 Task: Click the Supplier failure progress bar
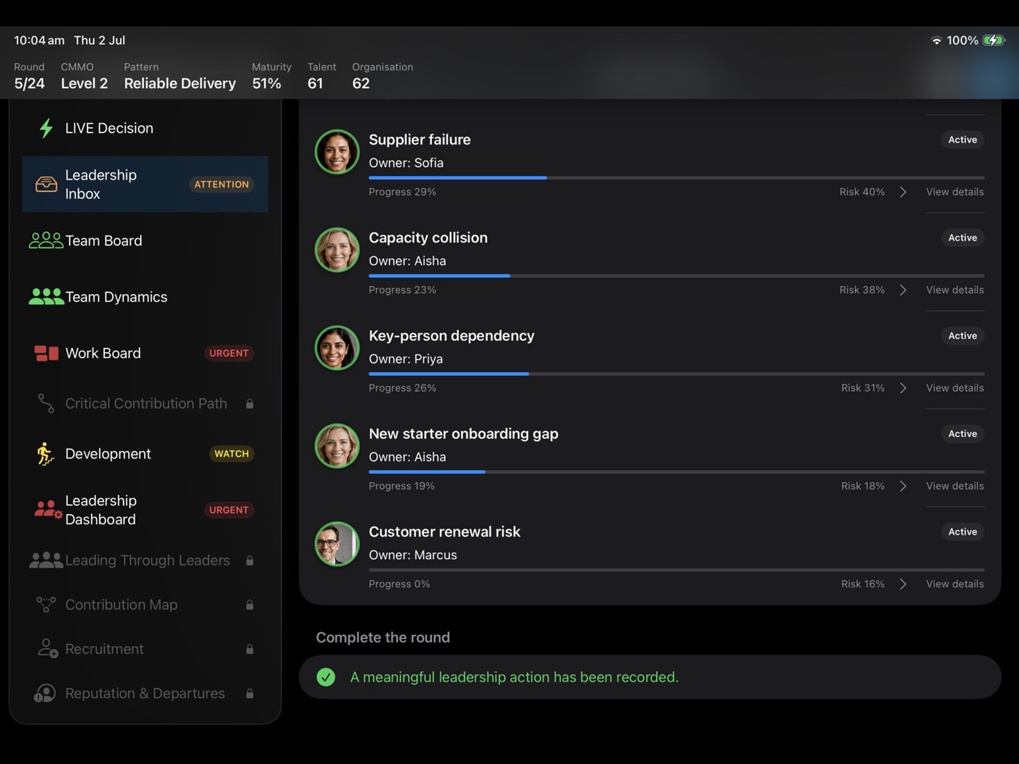[x=677, y=178]
